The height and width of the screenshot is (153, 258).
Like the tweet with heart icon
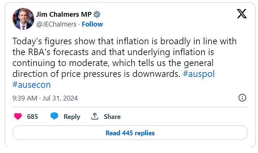coord(18,116)
